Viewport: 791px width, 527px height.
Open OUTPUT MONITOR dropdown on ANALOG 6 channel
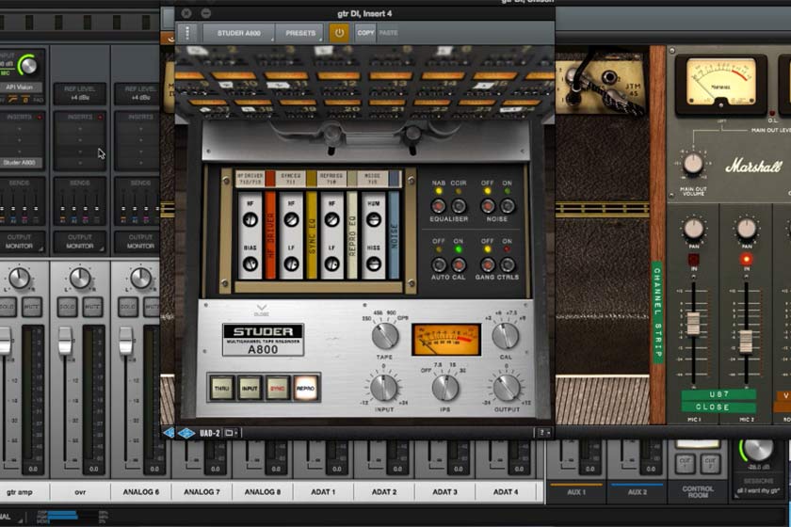(x=138, y=242)
